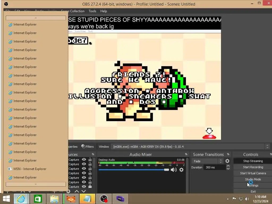Click the Desktop Audio level meter

tap(142, 163)
